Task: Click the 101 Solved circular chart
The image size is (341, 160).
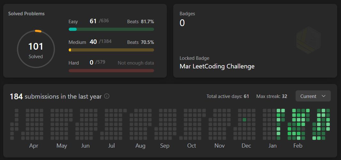Action: (x=36, y=49)
